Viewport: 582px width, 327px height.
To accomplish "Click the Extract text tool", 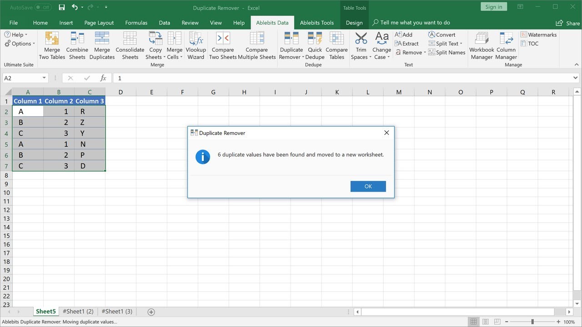I will click(406, 44).
